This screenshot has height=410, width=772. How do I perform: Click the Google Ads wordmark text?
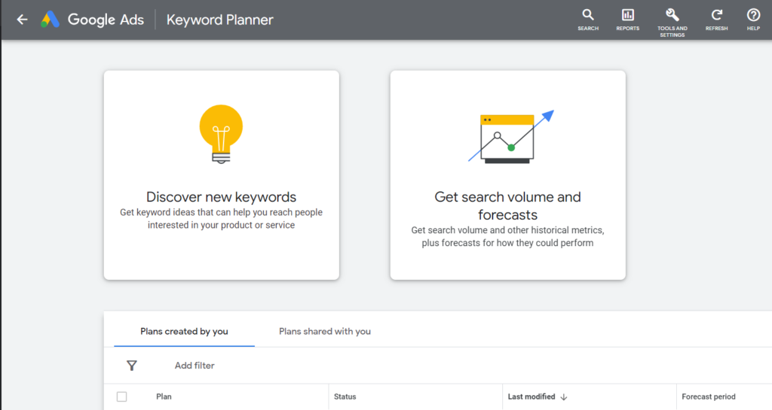[x=106, y=20]
